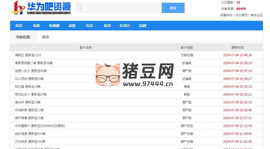Image resolution: width=270 pixels, height=149 pixels.
Task: Click the 首页 home tab
Action: tap(19, 26)
